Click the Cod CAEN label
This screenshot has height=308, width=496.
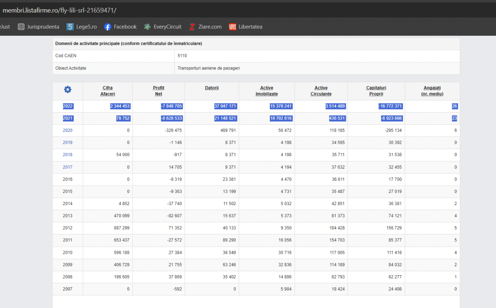coord(66,56)
